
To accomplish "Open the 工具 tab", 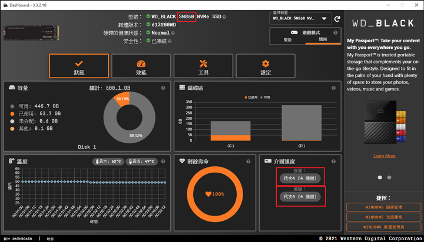I will point(203,66).
